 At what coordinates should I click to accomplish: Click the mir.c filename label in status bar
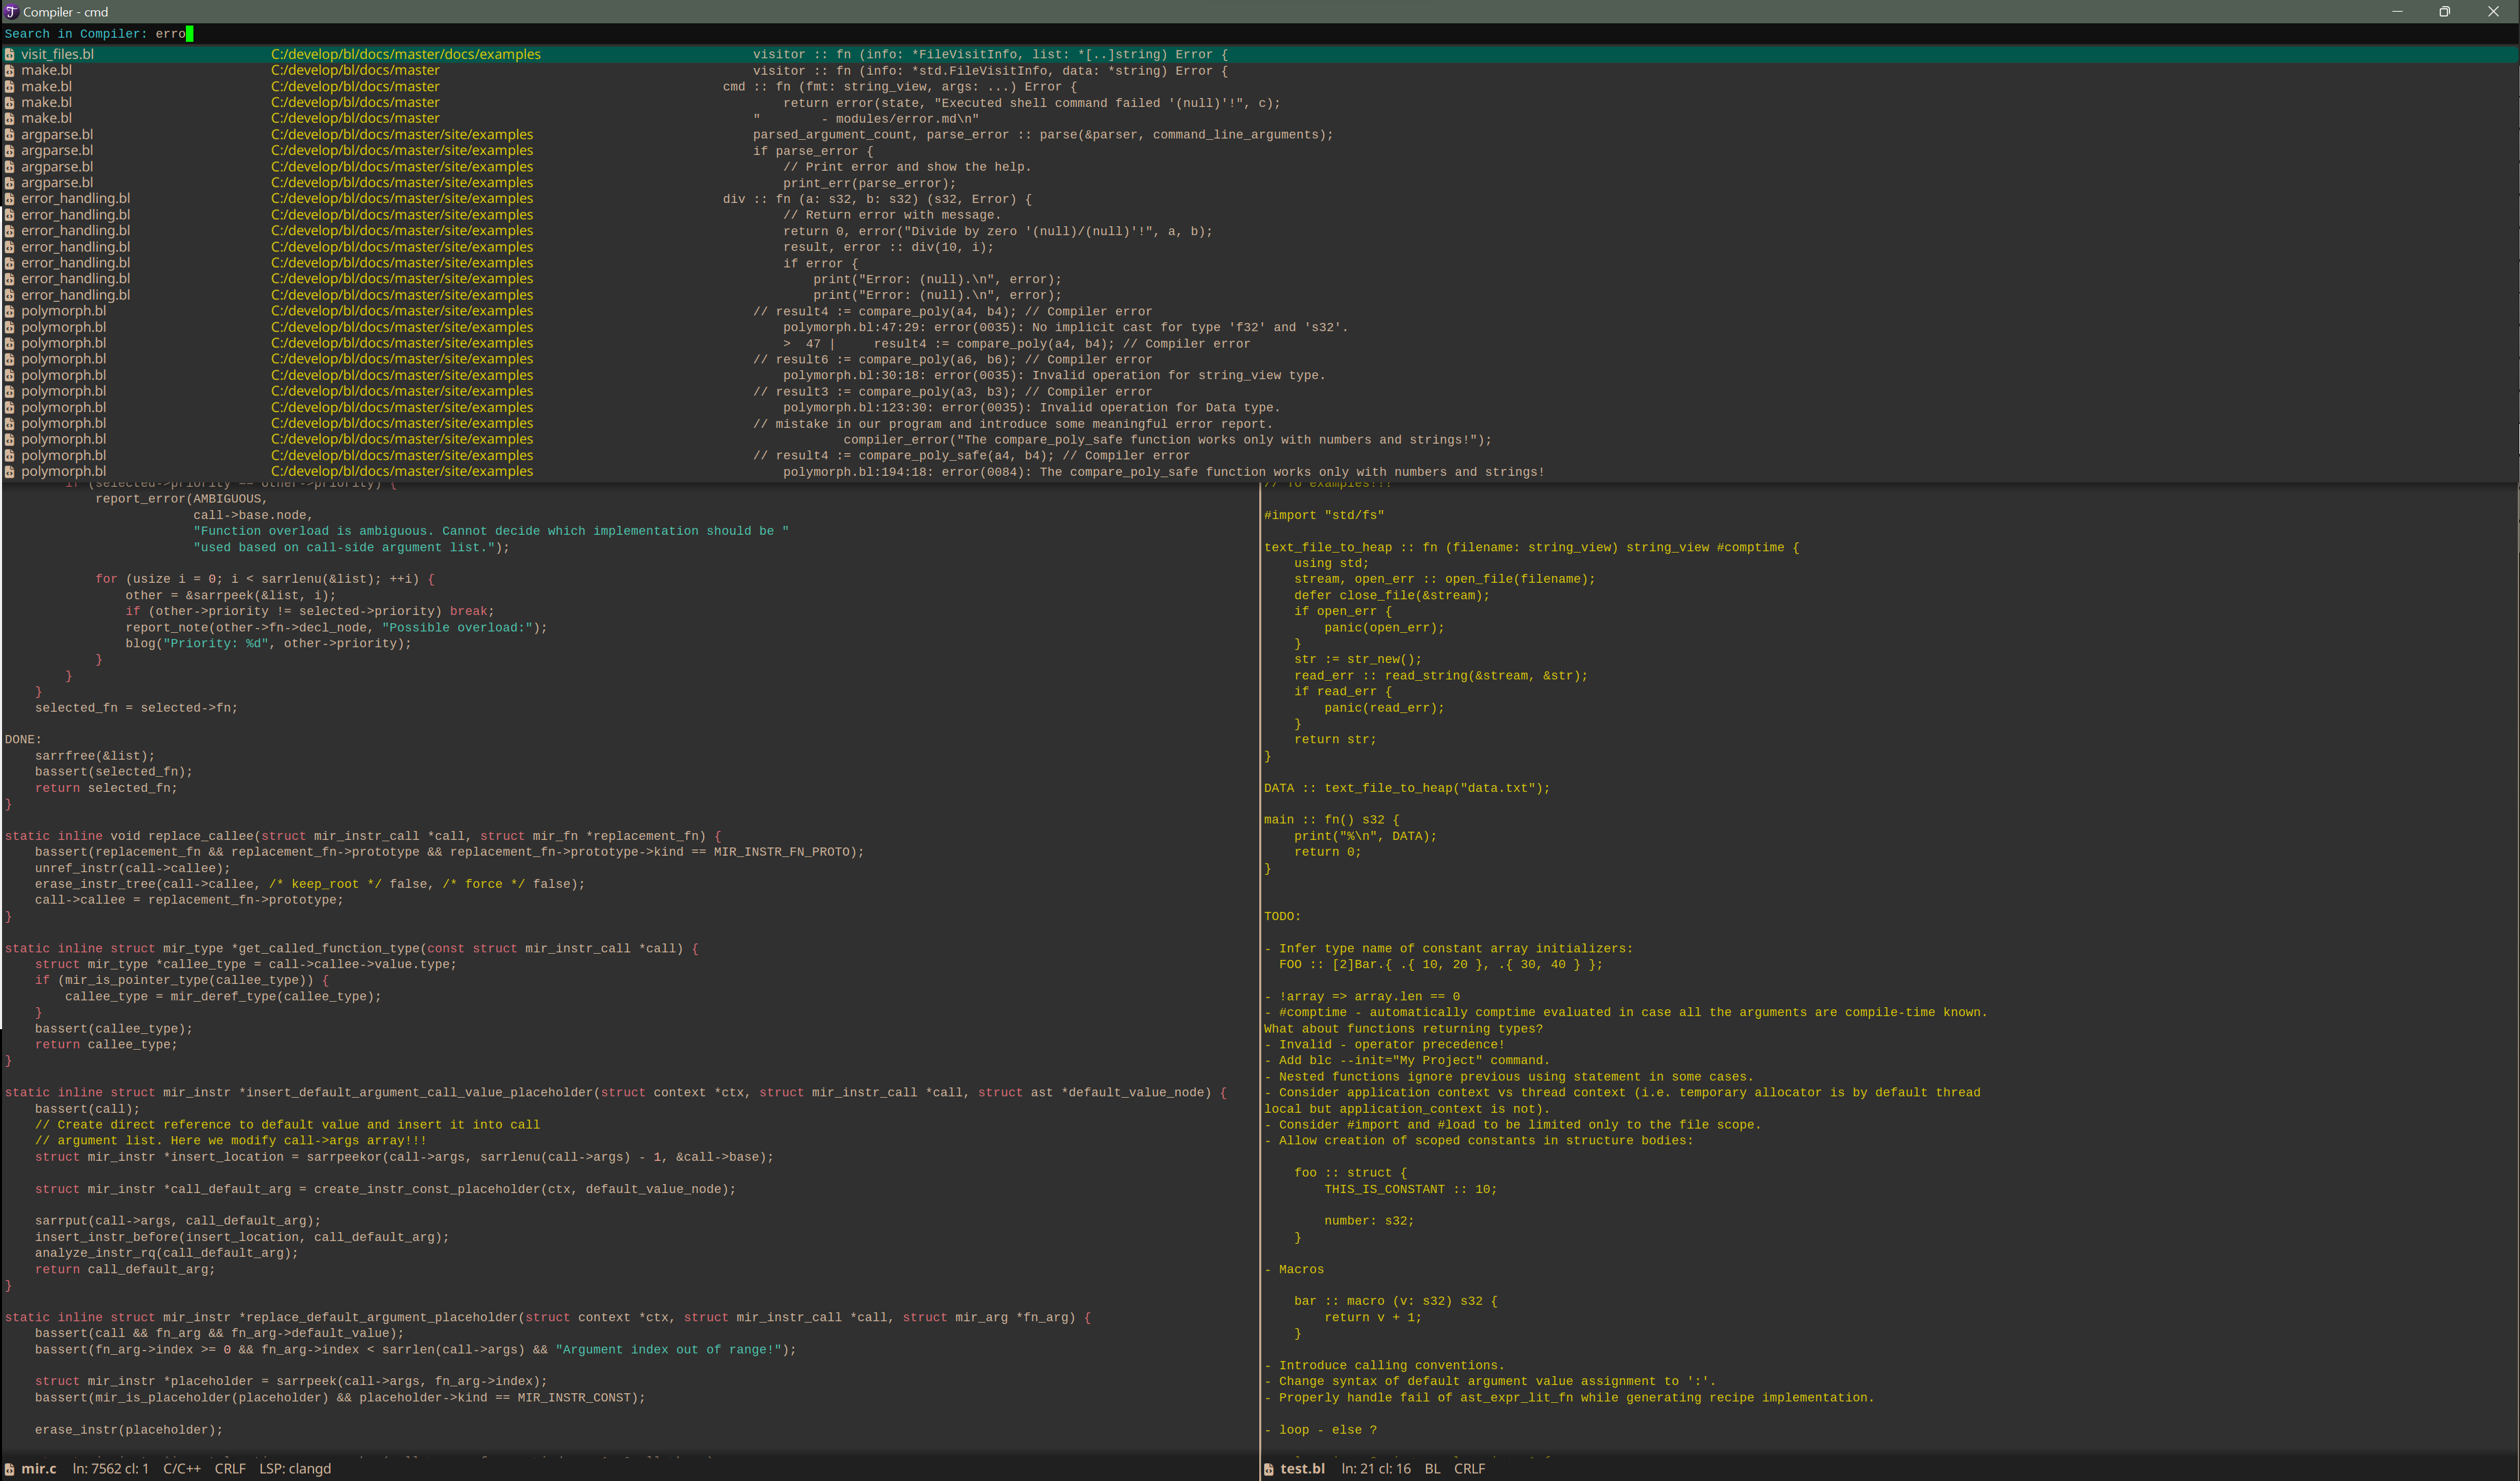tap(39, 1468)
